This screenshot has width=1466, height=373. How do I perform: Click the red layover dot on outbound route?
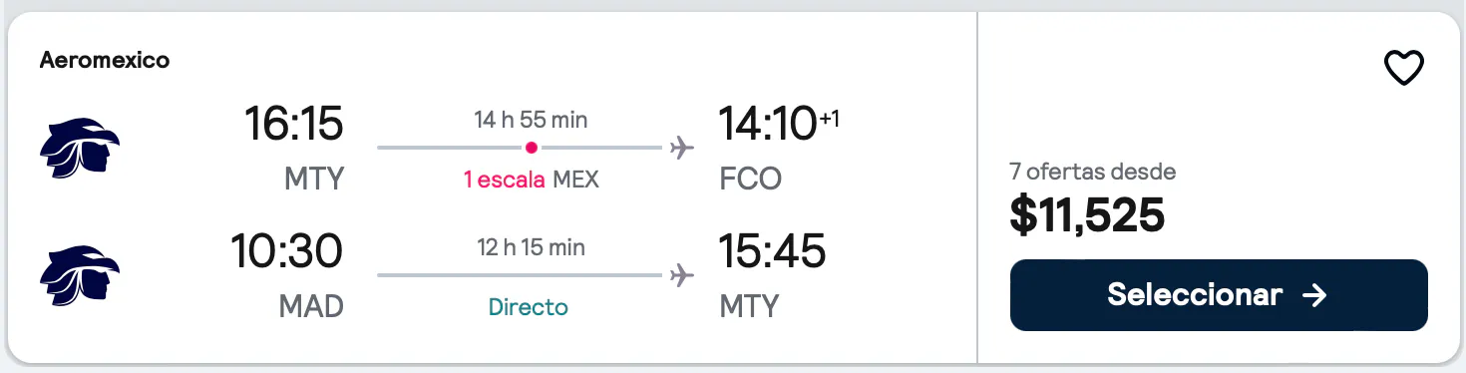532,148
